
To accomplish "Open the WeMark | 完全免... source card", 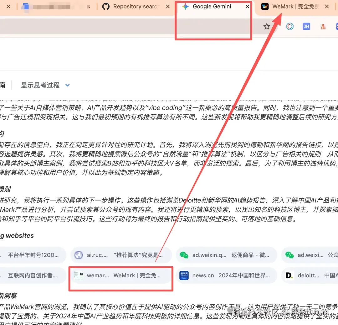I will pos(120,275).
